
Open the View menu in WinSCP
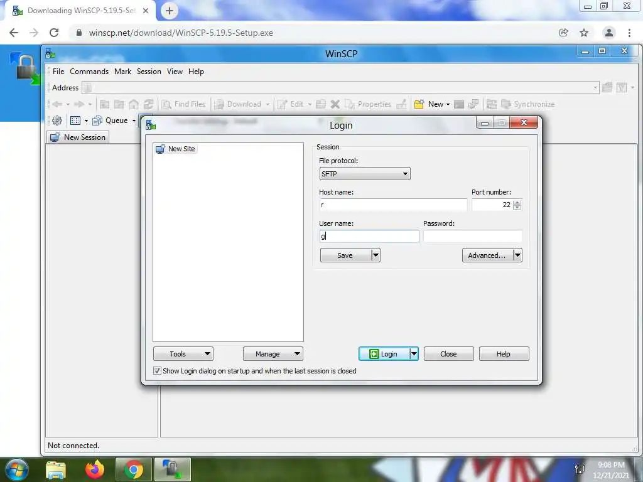[x=175, y=72]
